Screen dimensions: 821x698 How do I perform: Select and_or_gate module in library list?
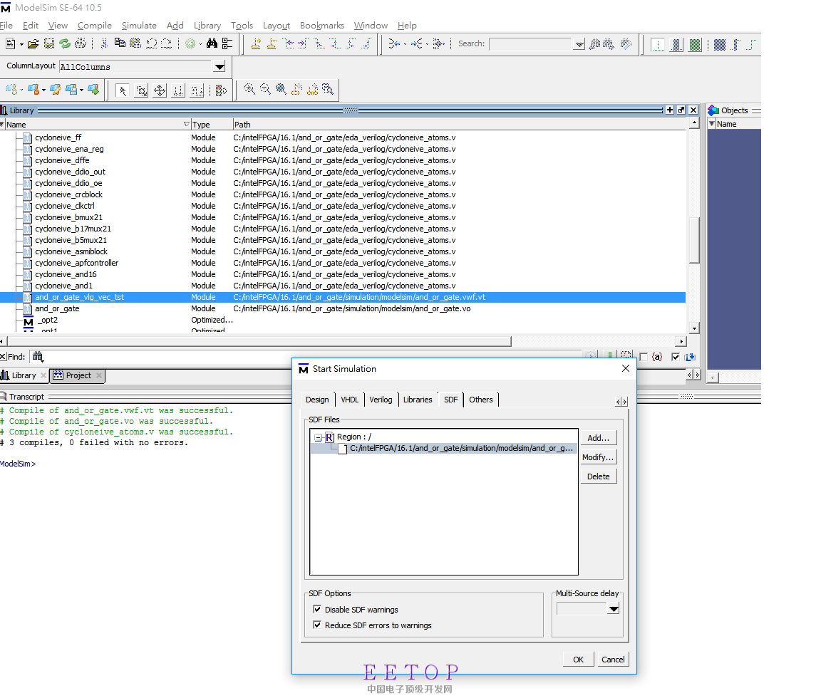[x=57, y=308]
